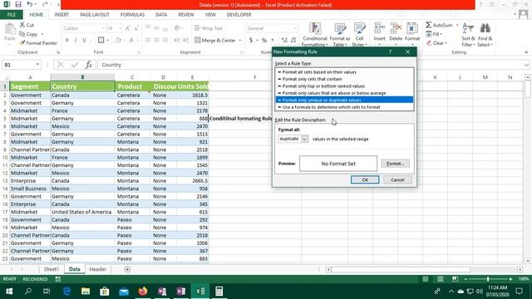The image size is (532, 299).
Task: Click the new sheet plus icon
Action: [x=127, y=269]
